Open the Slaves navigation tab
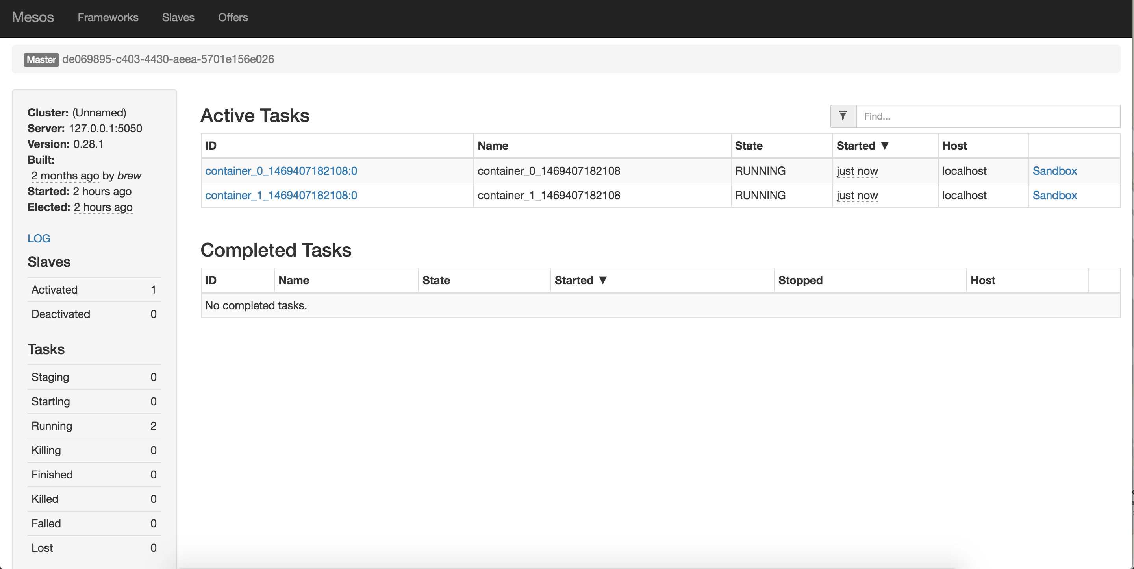This screenshot has width=1134, height=569. 178,17
